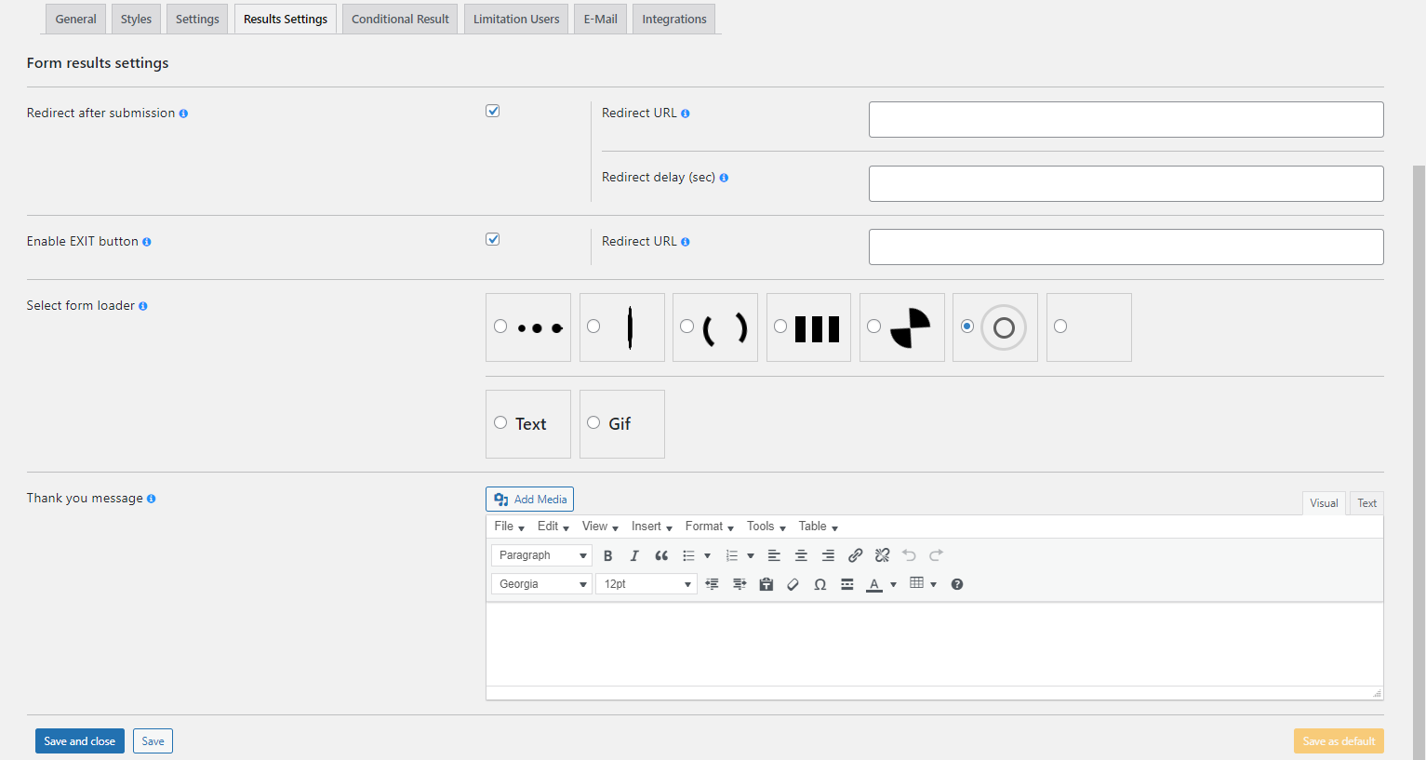Click the undo arrow icon
The width and height of the screenshot is (1426, 760).
coord(910,555)
